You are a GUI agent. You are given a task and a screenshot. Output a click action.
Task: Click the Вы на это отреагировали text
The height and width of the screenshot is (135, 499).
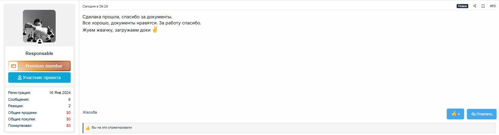112,128
